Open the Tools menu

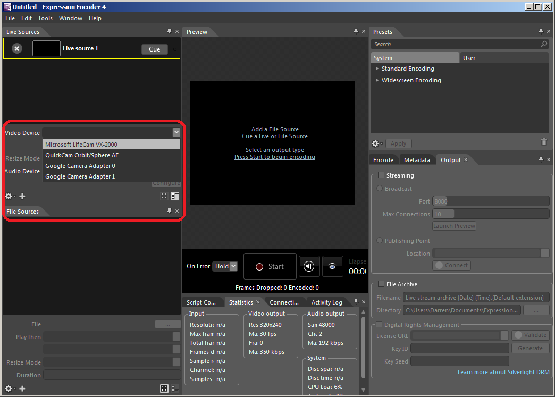(x=45, y=18)
